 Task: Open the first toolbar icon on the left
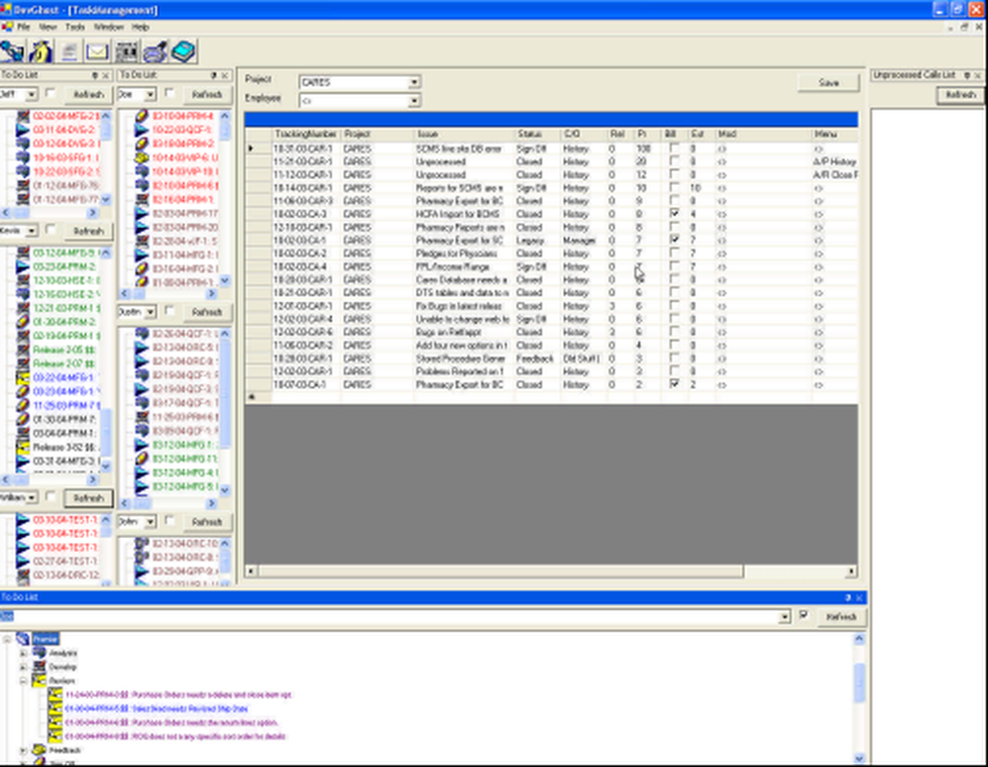tap(12, 50)
